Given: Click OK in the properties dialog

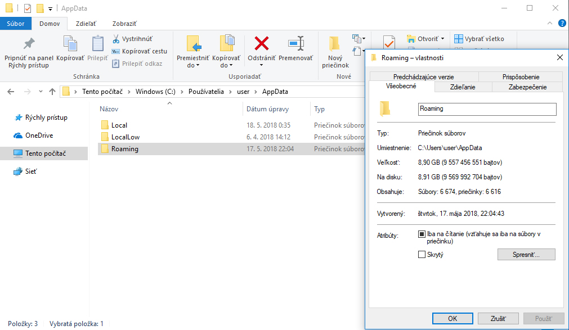Looking at the screenshot, I should coord(452,318).
